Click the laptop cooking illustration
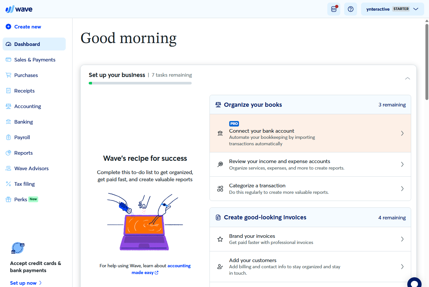429x287 pixels. click(x=145, y=222)
